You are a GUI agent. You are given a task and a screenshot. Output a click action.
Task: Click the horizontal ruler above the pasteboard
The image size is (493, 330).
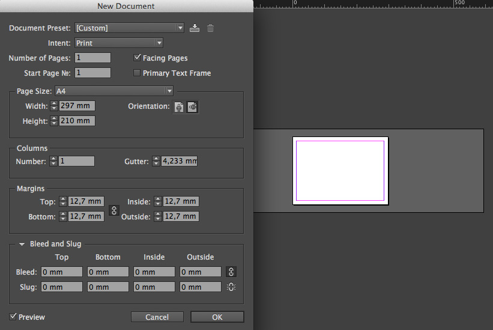click(x=374, y=4)
